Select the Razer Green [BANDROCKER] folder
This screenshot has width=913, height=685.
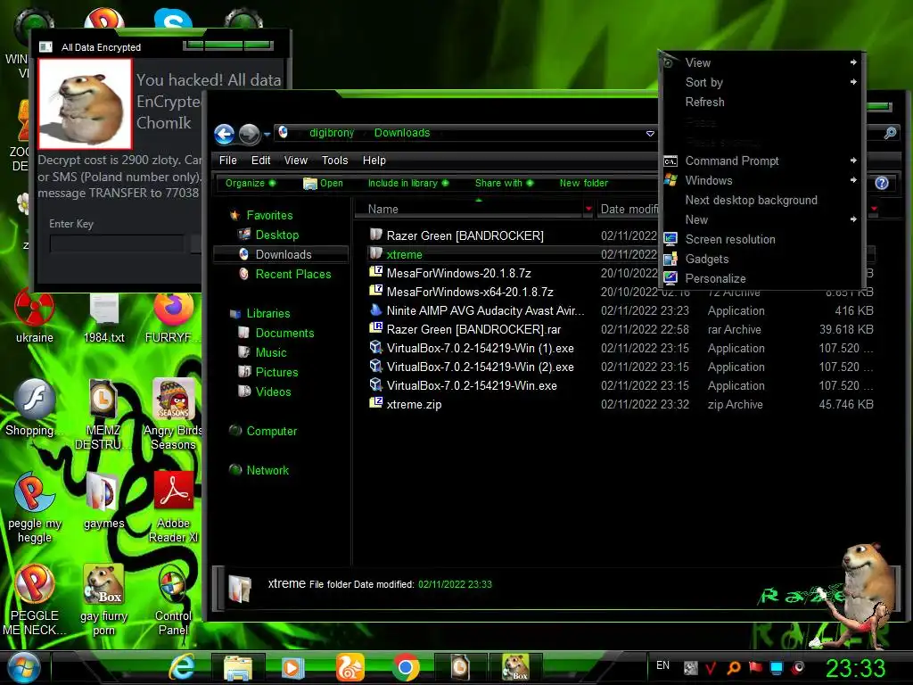(465, 235)
